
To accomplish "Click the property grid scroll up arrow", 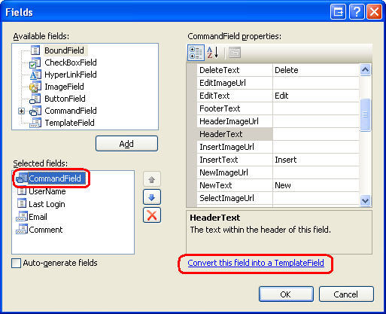I will tap(365, 70).
